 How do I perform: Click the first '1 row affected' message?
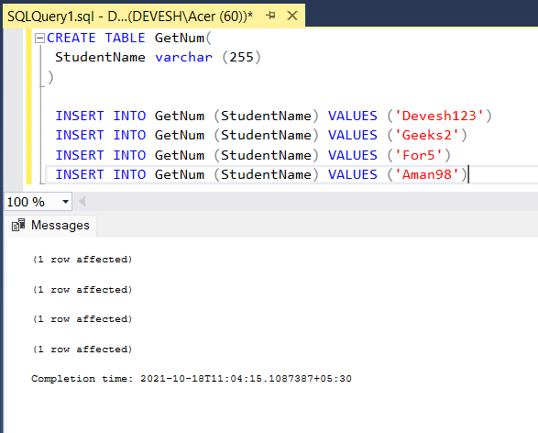[82, 260]
